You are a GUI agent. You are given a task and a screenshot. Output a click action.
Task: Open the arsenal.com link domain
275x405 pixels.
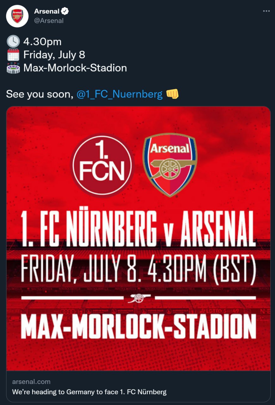coord(31,382)
